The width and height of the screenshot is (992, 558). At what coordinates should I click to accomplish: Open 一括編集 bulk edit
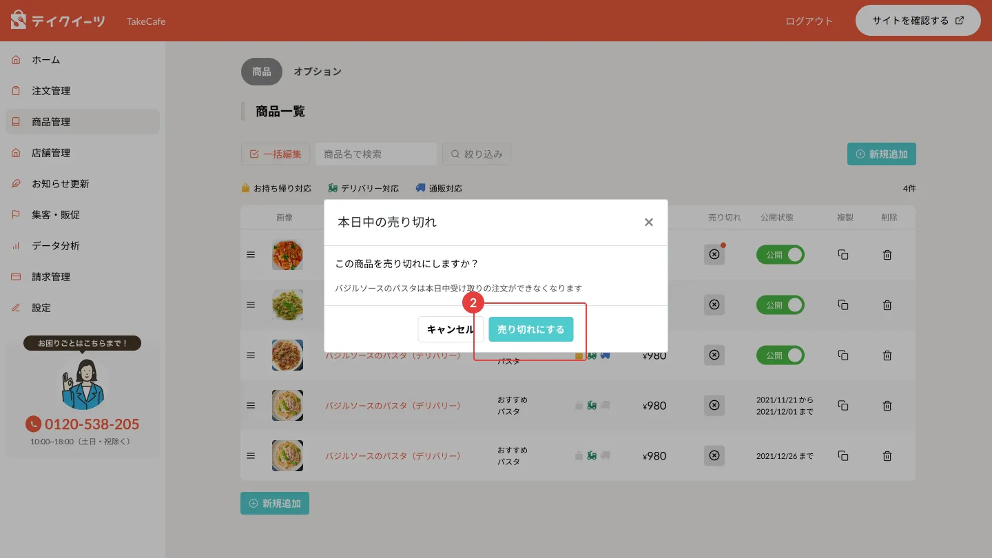pos(276,154)
